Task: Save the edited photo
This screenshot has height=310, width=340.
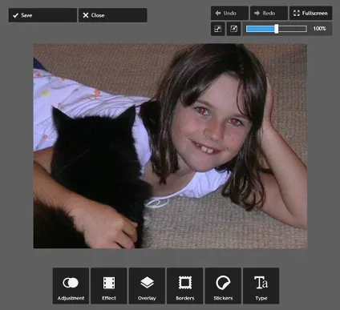Action: click(x=42, y=15)
